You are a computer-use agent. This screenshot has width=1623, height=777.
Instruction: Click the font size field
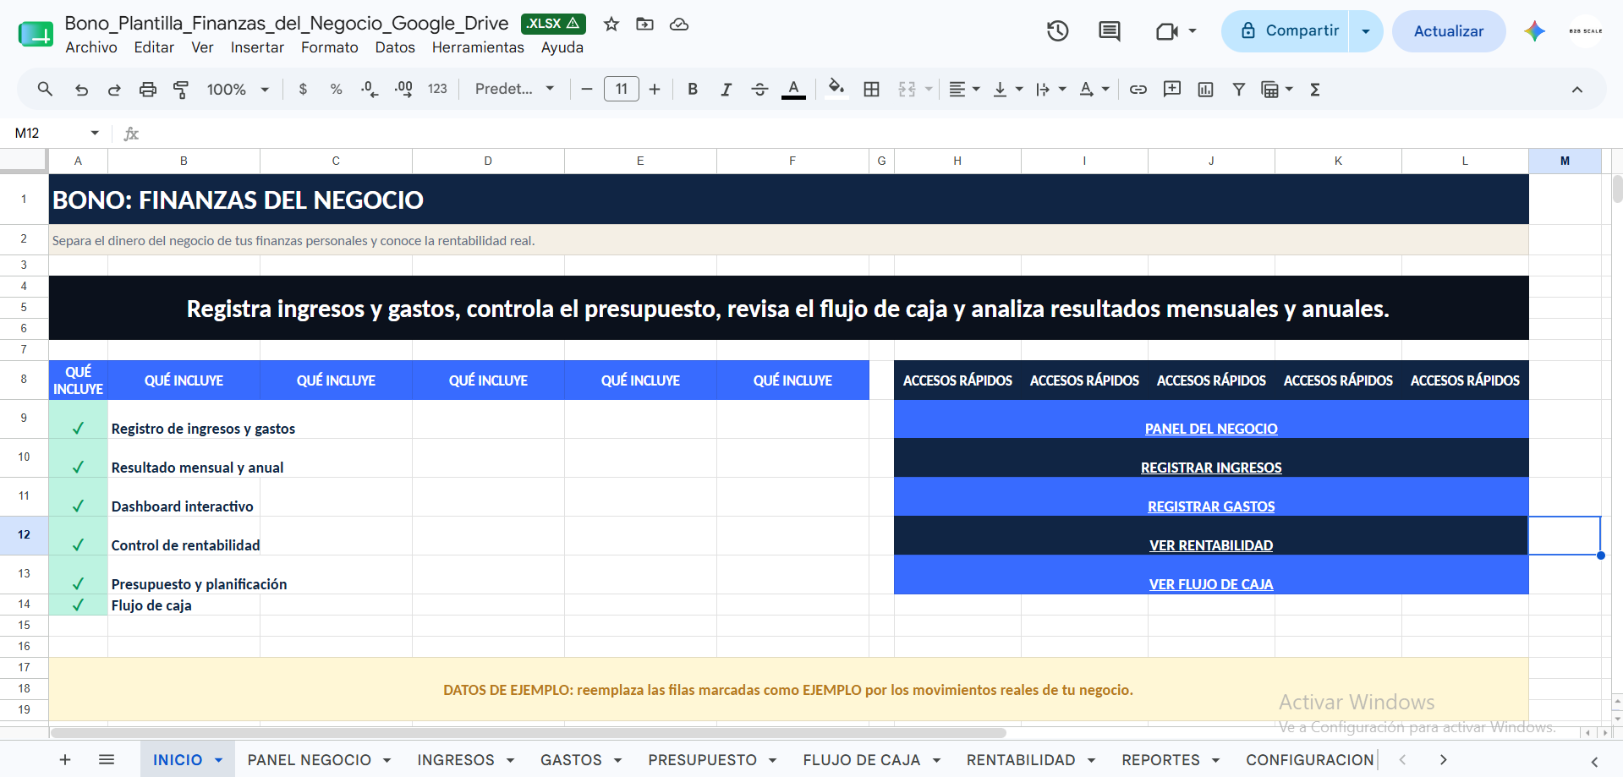tap(622, 89)
